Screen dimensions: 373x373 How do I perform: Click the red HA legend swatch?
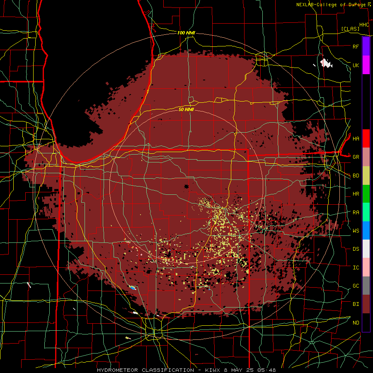click(366, 138)
